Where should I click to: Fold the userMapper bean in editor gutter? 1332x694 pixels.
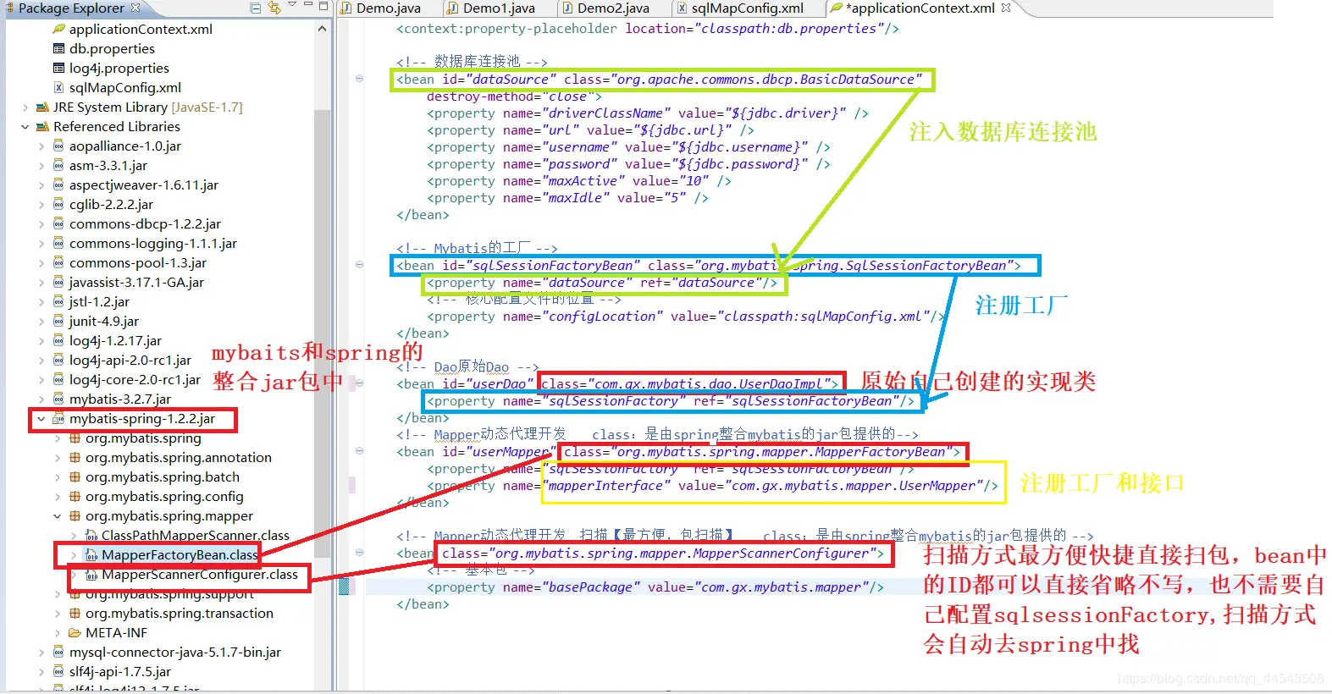click(x=359, y=451)
